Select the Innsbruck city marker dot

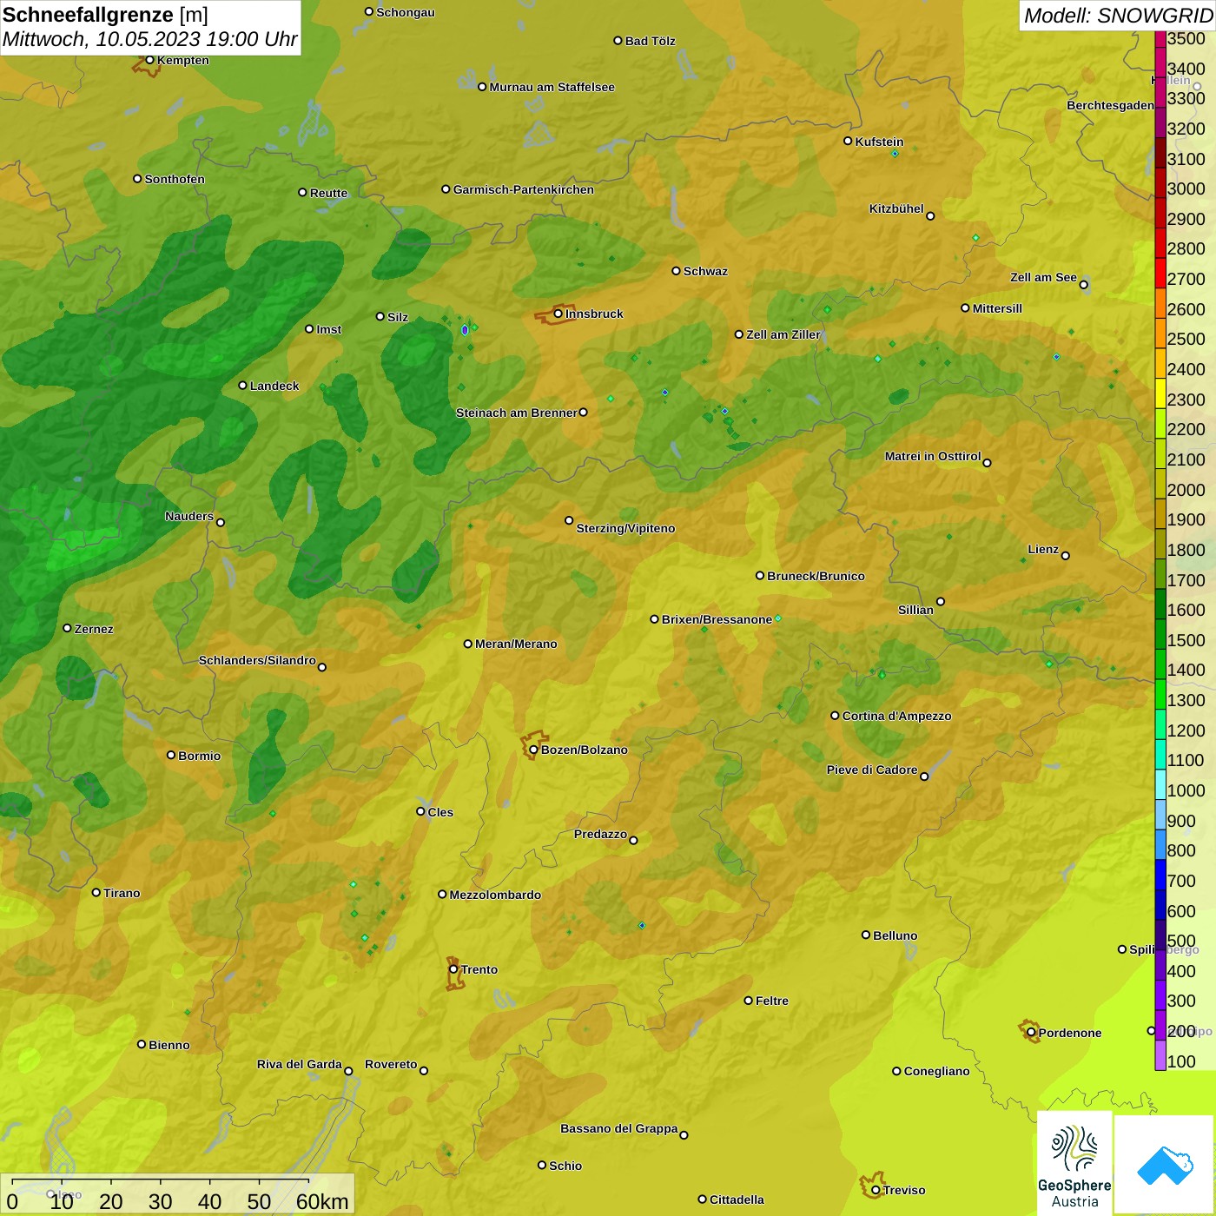pyautogui.click(x=558, y=314)
